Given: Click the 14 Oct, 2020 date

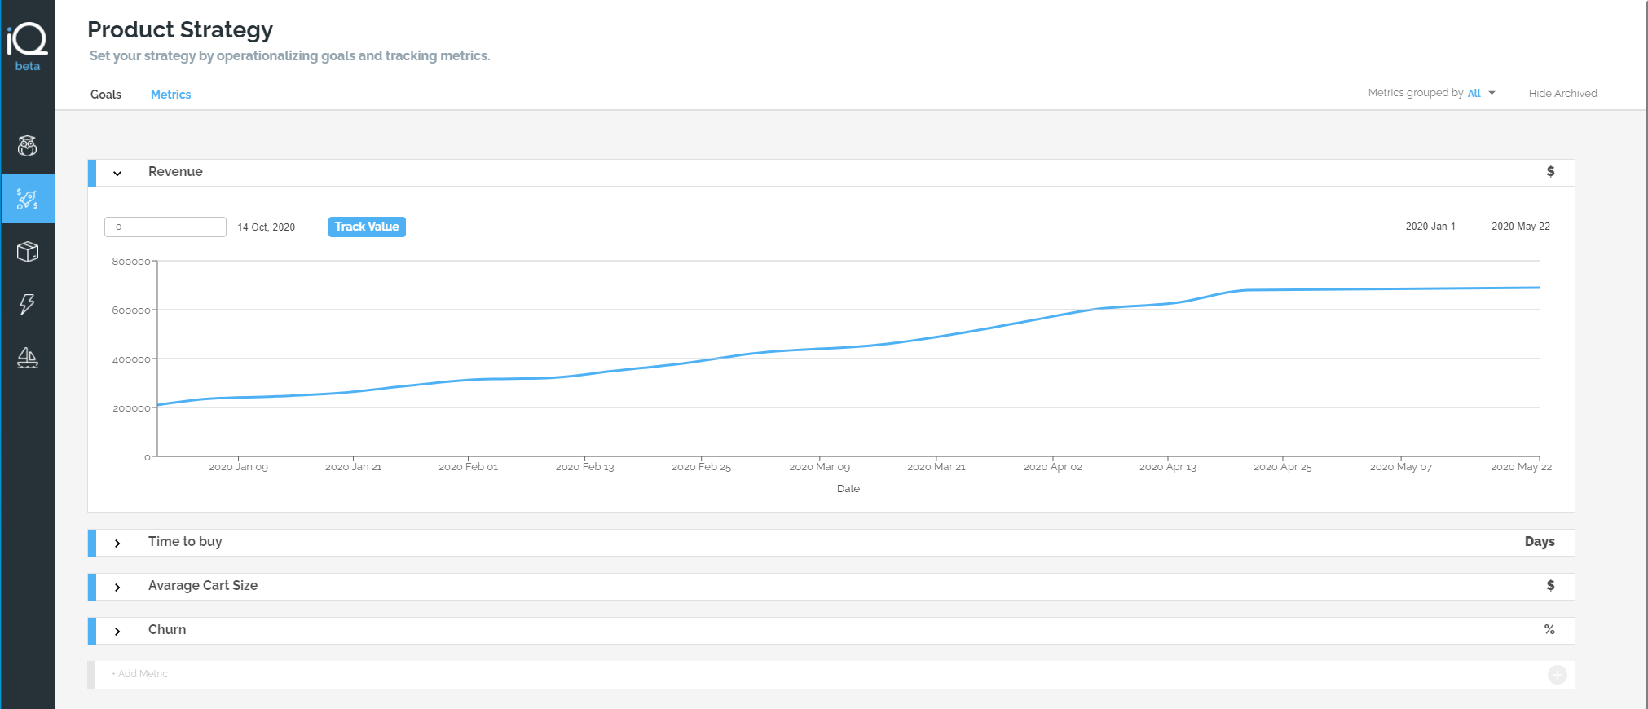Looking at the screenshot, I should [x=267, y=227].
